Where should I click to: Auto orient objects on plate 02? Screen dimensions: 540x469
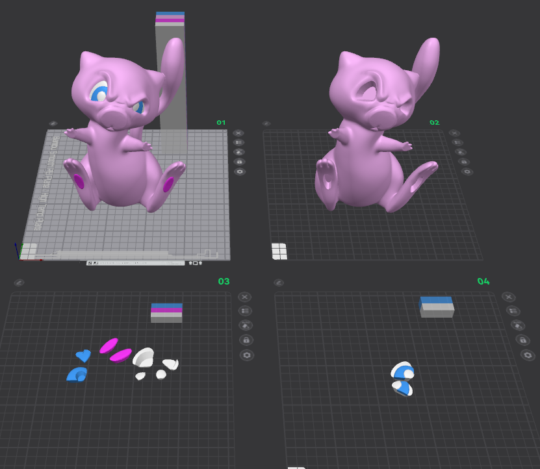[461, 152]
